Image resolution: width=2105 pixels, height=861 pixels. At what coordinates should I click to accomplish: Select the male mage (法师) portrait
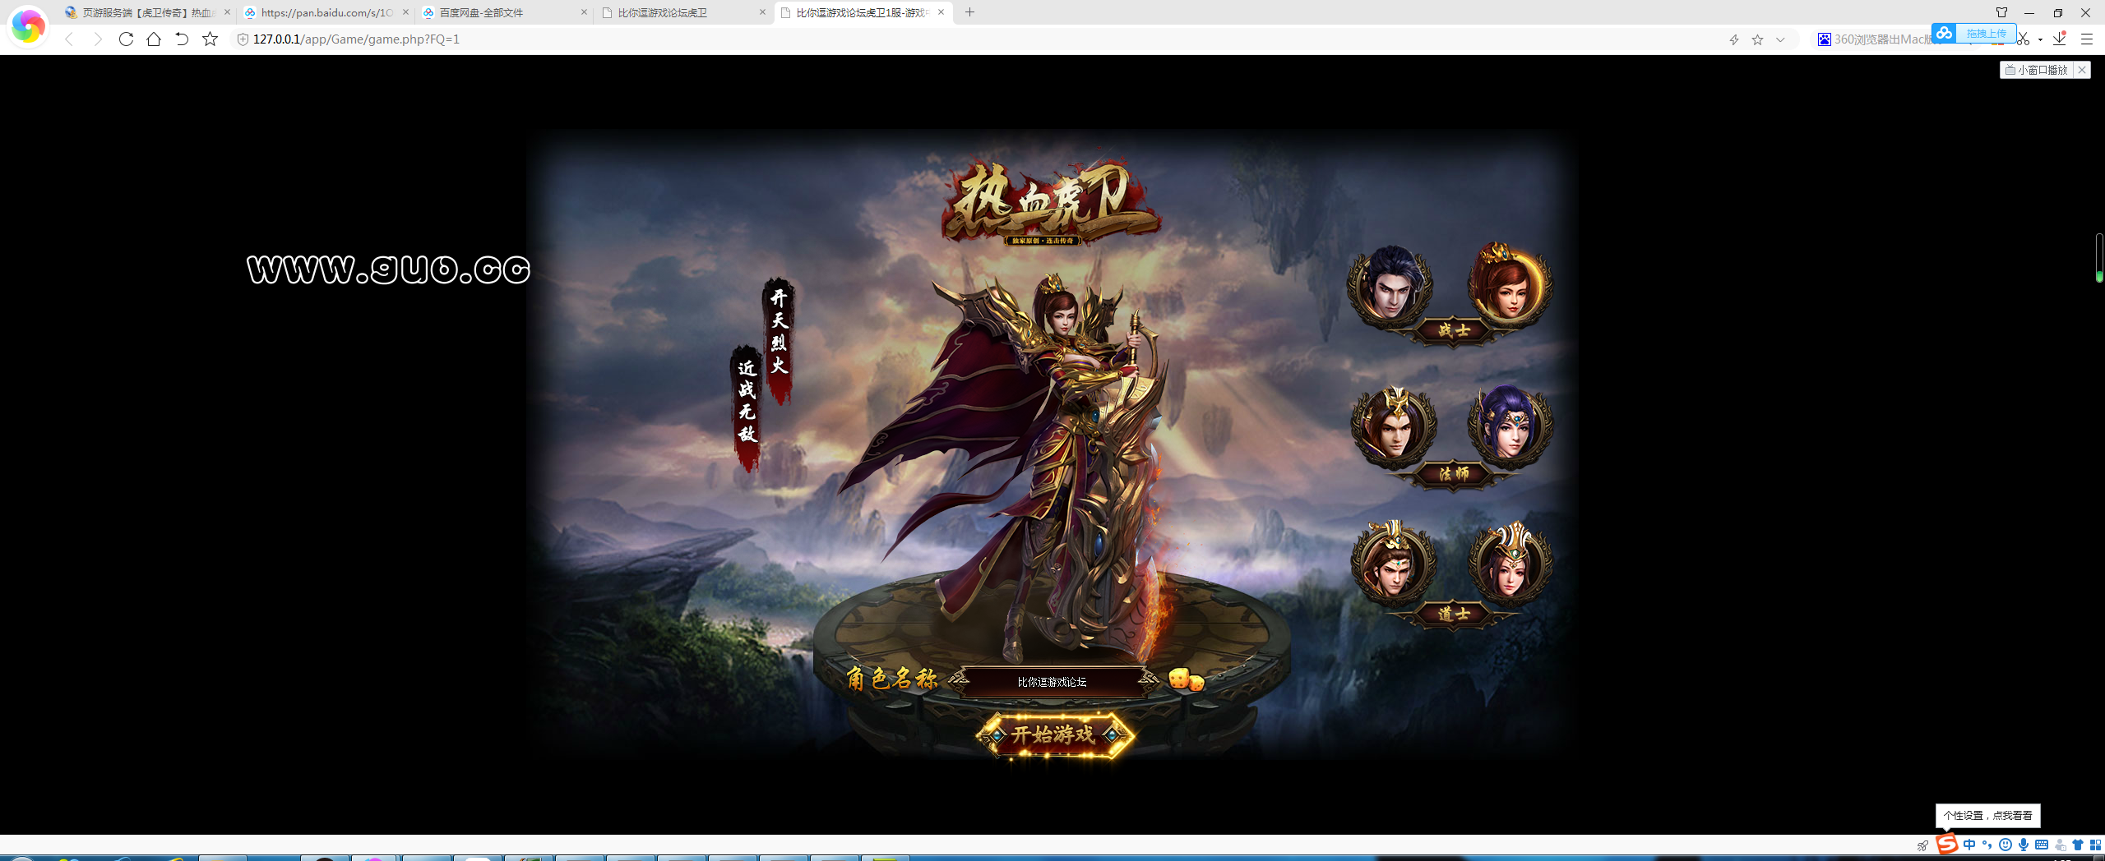click(1393, 426)
